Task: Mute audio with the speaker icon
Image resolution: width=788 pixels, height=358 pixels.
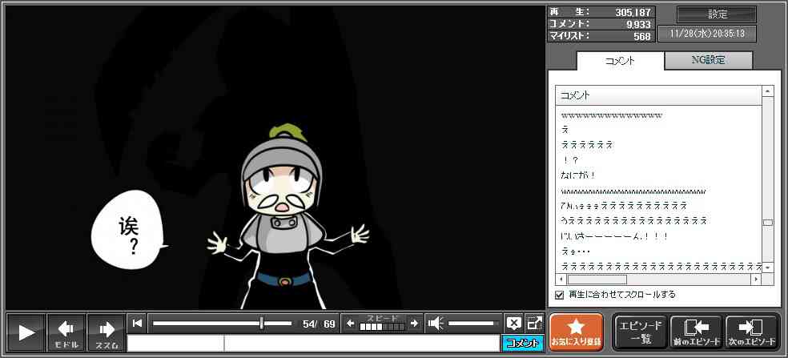Action: (436, 324)
